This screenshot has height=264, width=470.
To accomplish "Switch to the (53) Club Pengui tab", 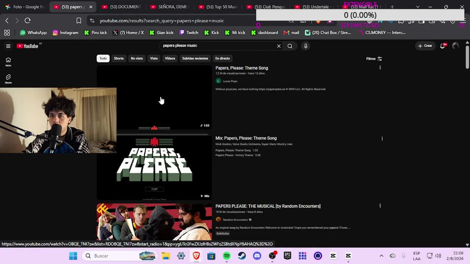I will (266, 7).
